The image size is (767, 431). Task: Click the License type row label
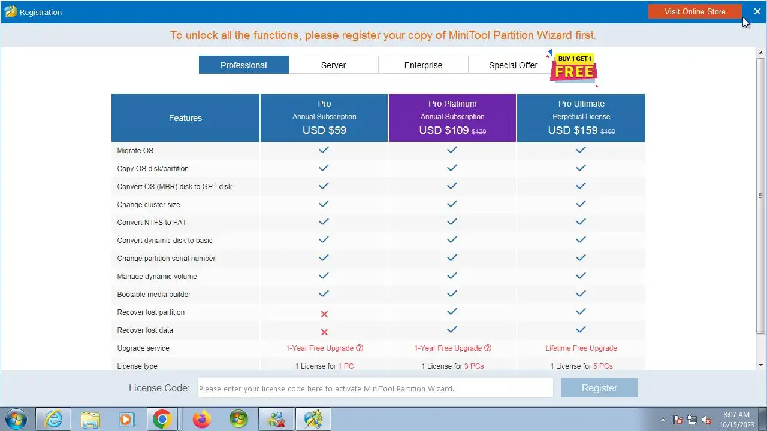pos(137,366)
